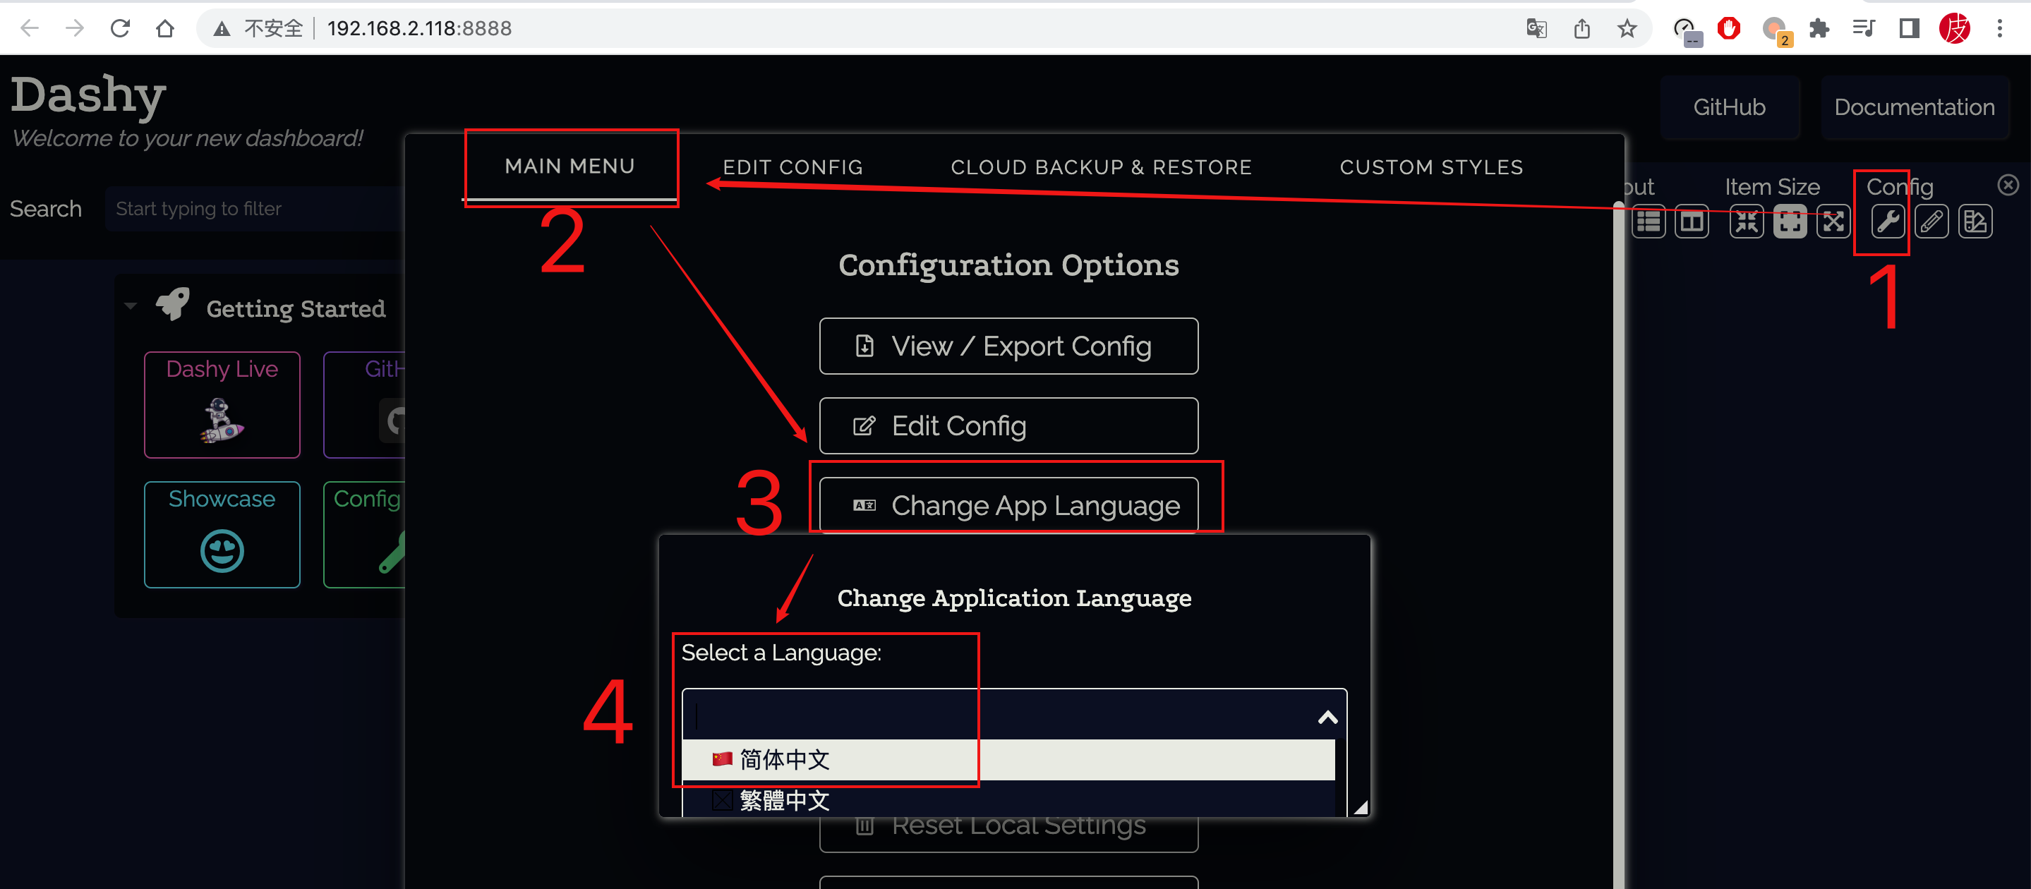Switch to the Edit Config tab
Image resolution: width=2031 pixels, height=889 pixels.
tap(792, 167)
